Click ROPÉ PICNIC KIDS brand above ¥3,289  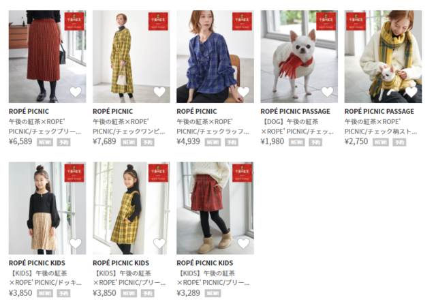coord(205,263)
